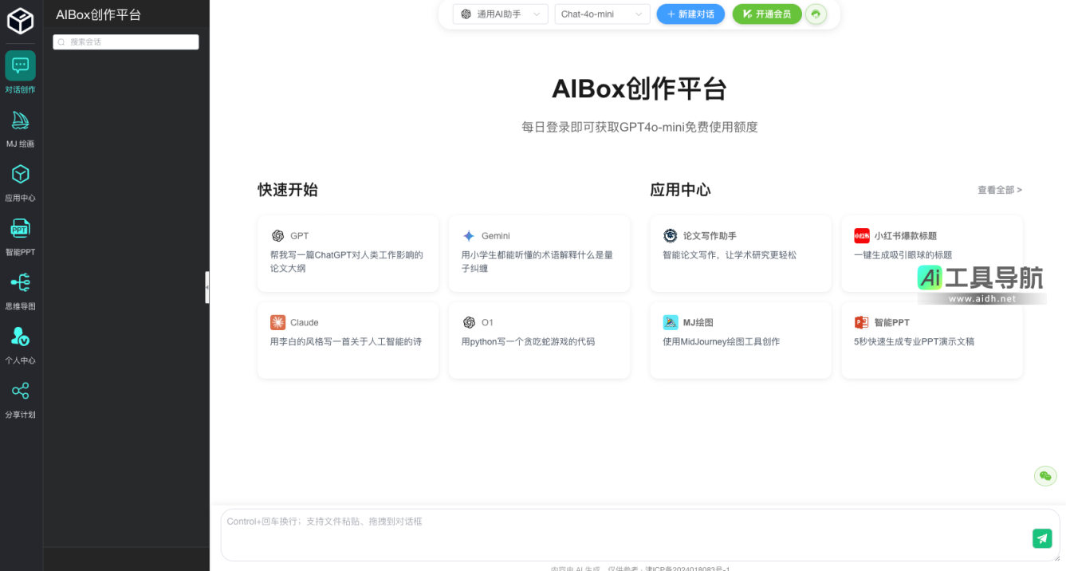Open 个人中心 from the sidebar
Image resolution: width=1066 pixels, height=571 pixels.
(x=20, y=343)
